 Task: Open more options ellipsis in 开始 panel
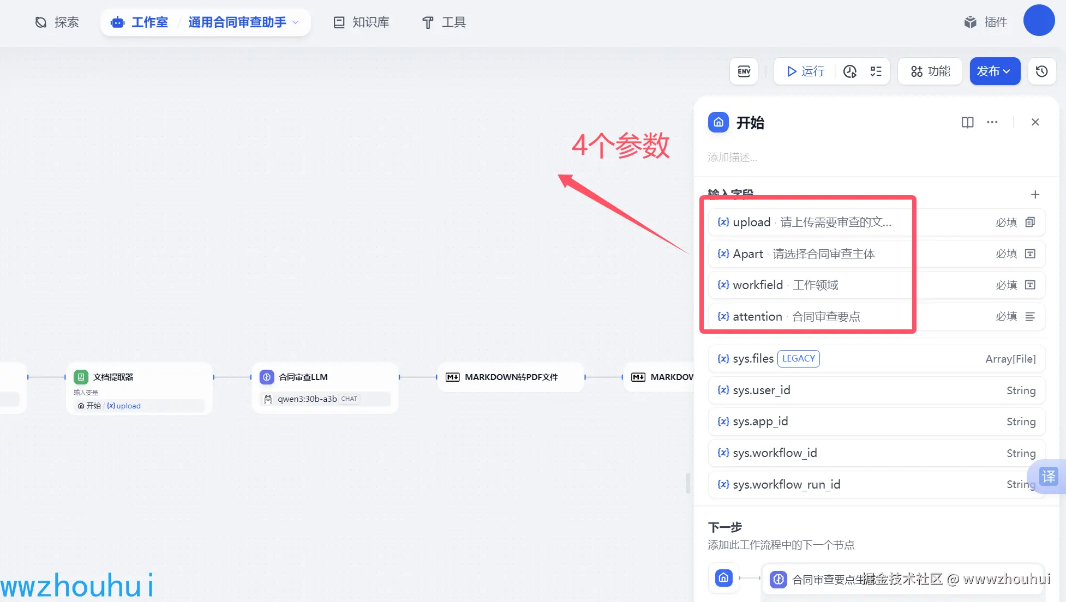(x=992, y=122)
